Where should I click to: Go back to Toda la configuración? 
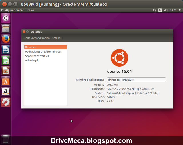click(x=37, y=38)
